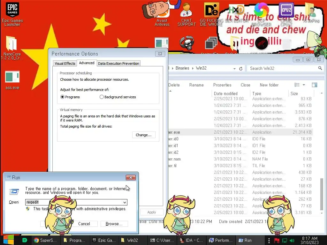327x245 pixels.
Task: Click the green monitor network tray icon
Action: pyautogui.click(x=285, y=241)
